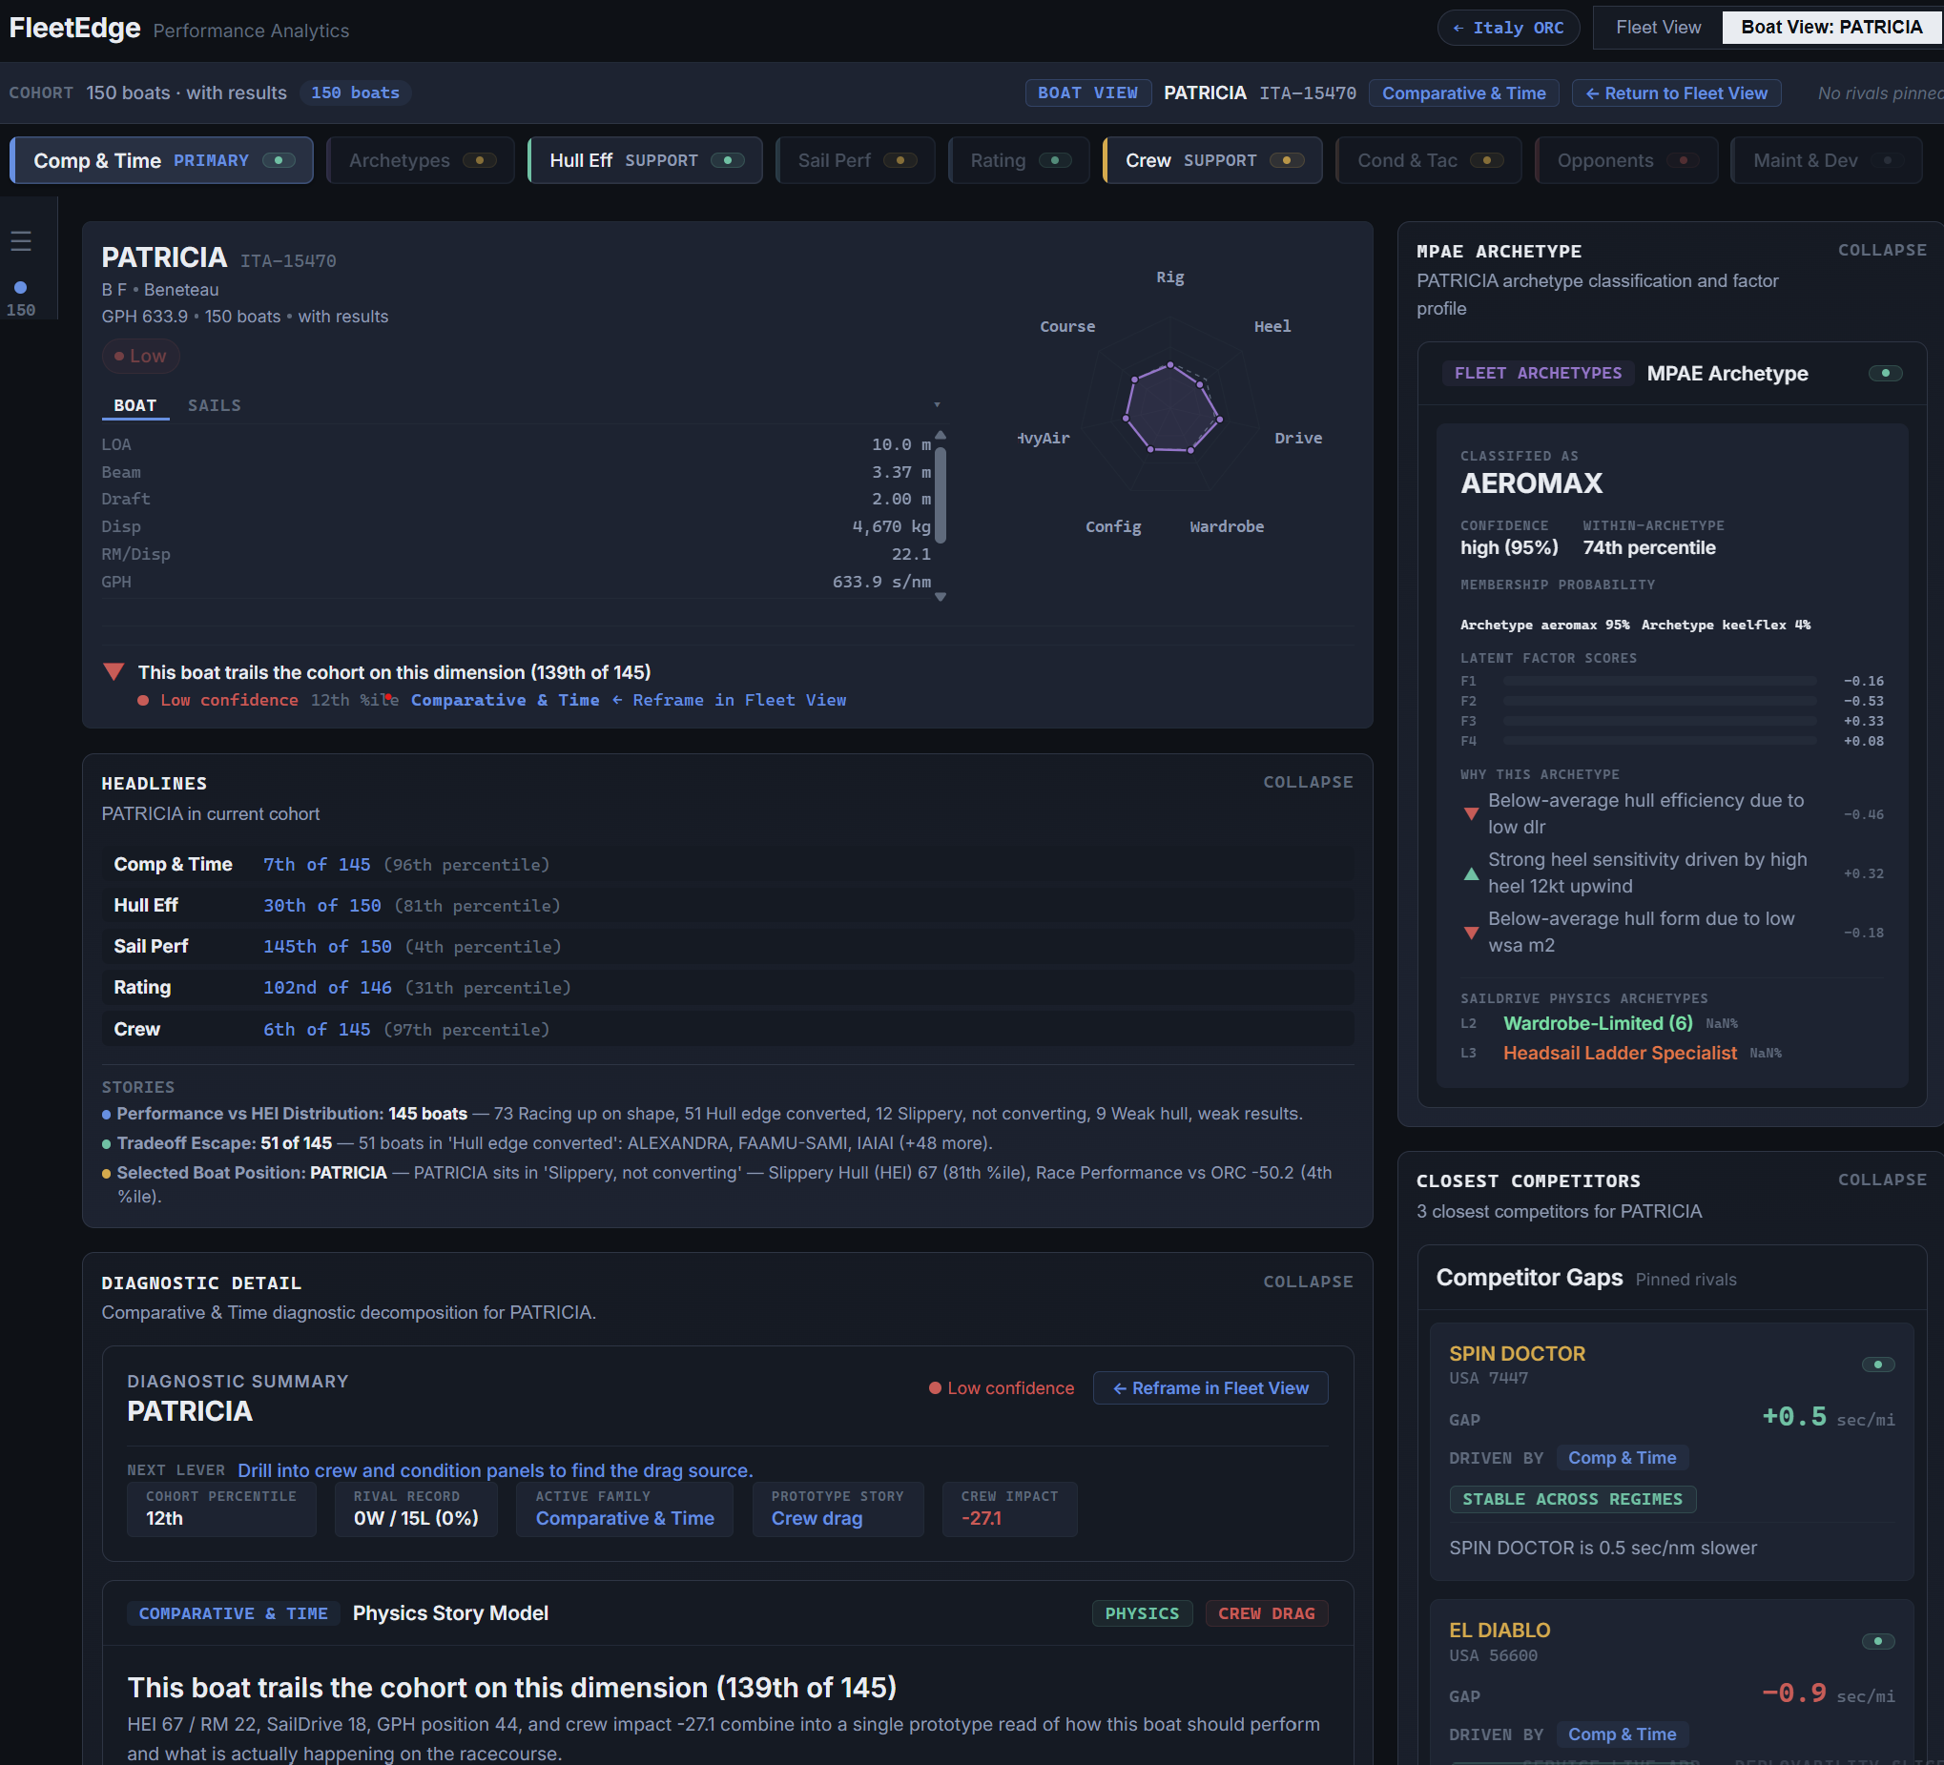Switch to the SAILS sub-tab

tap(214, 405)
